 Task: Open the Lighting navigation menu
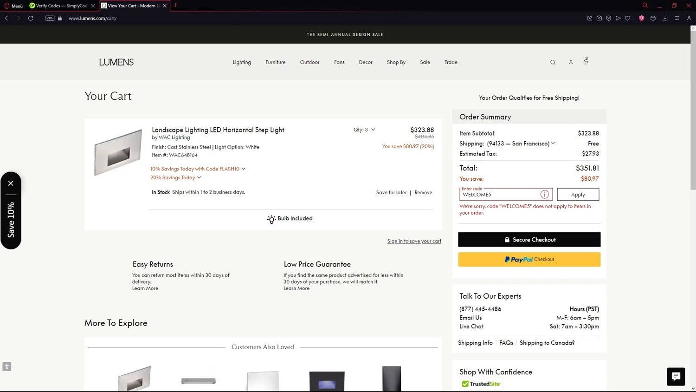[x=242, y=62]
